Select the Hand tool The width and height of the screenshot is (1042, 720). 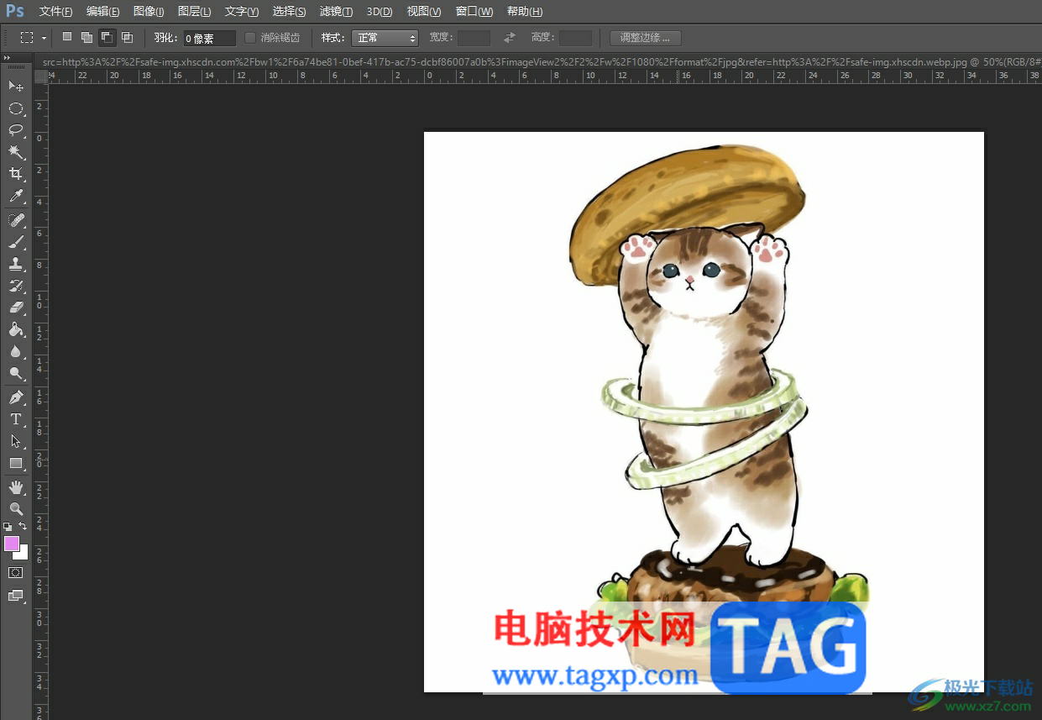pos(16,487)
